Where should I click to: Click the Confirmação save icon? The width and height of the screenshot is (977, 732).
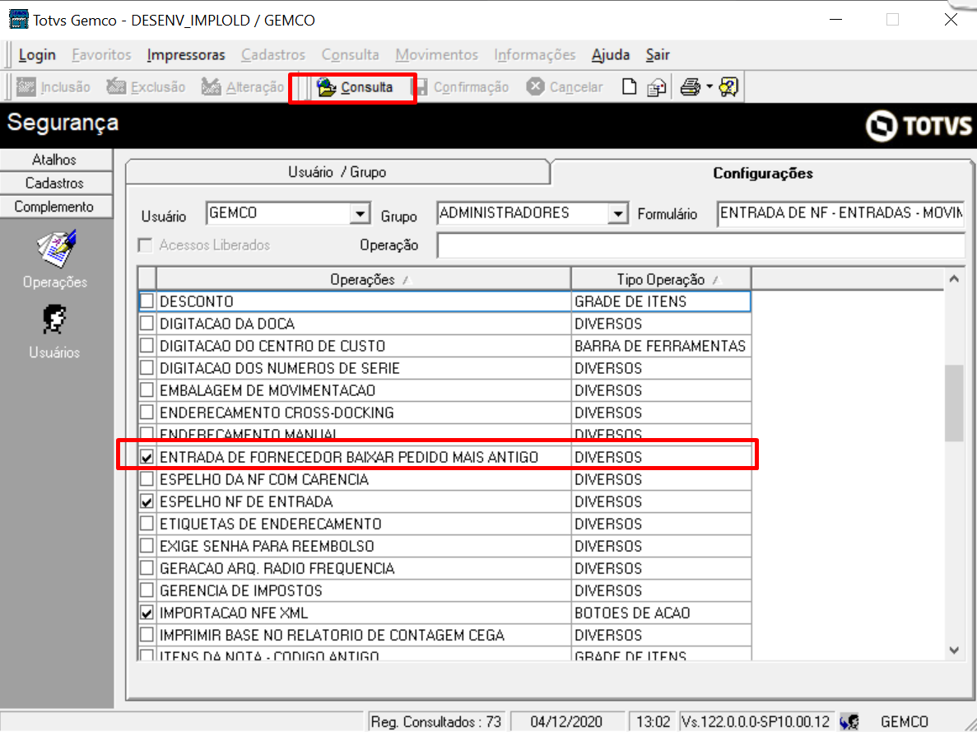coord(422,86)
